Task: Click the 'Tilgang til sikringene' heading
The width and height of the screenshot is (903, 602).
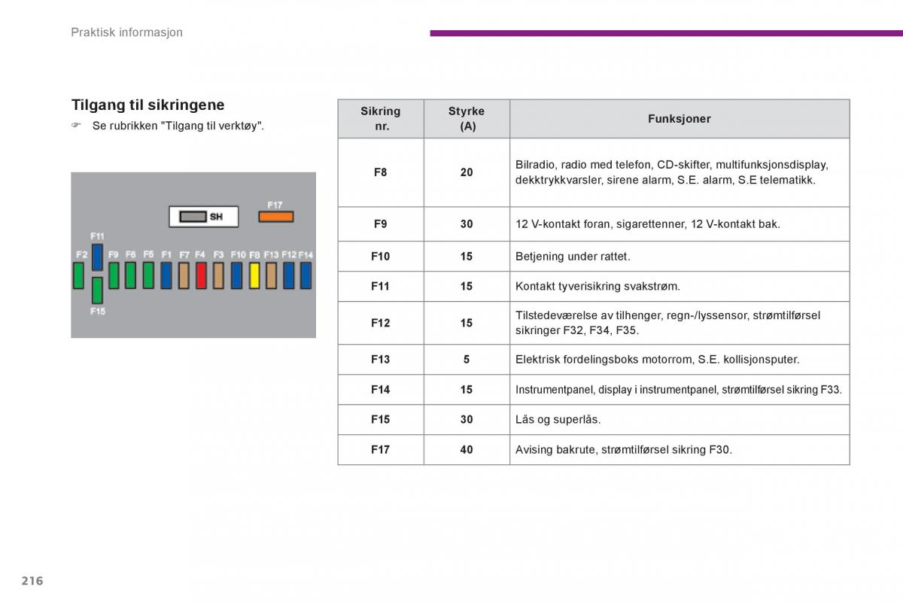Action: tap(148, 105)
